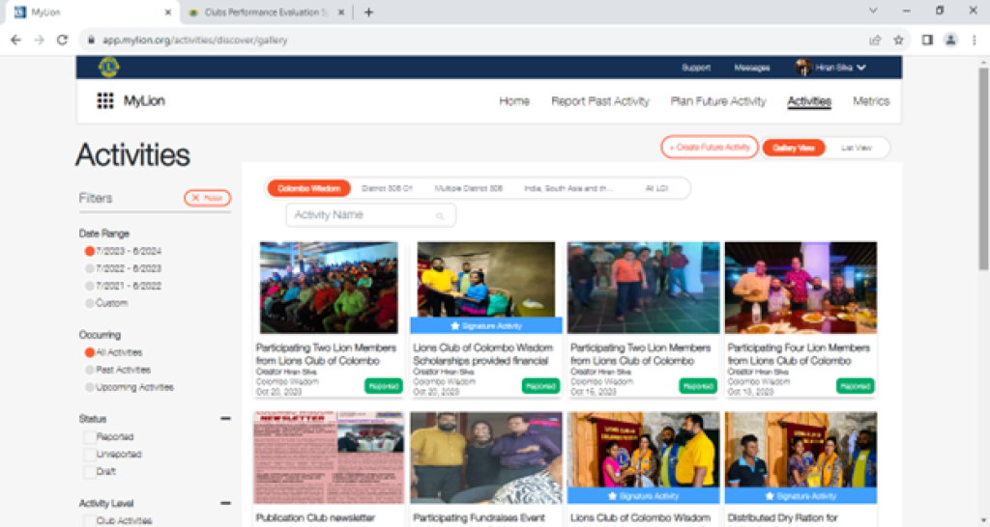Select date range 7/2021 - 6/2022
This screenshot has height=527, width=990.
click(x=90, y=286)
